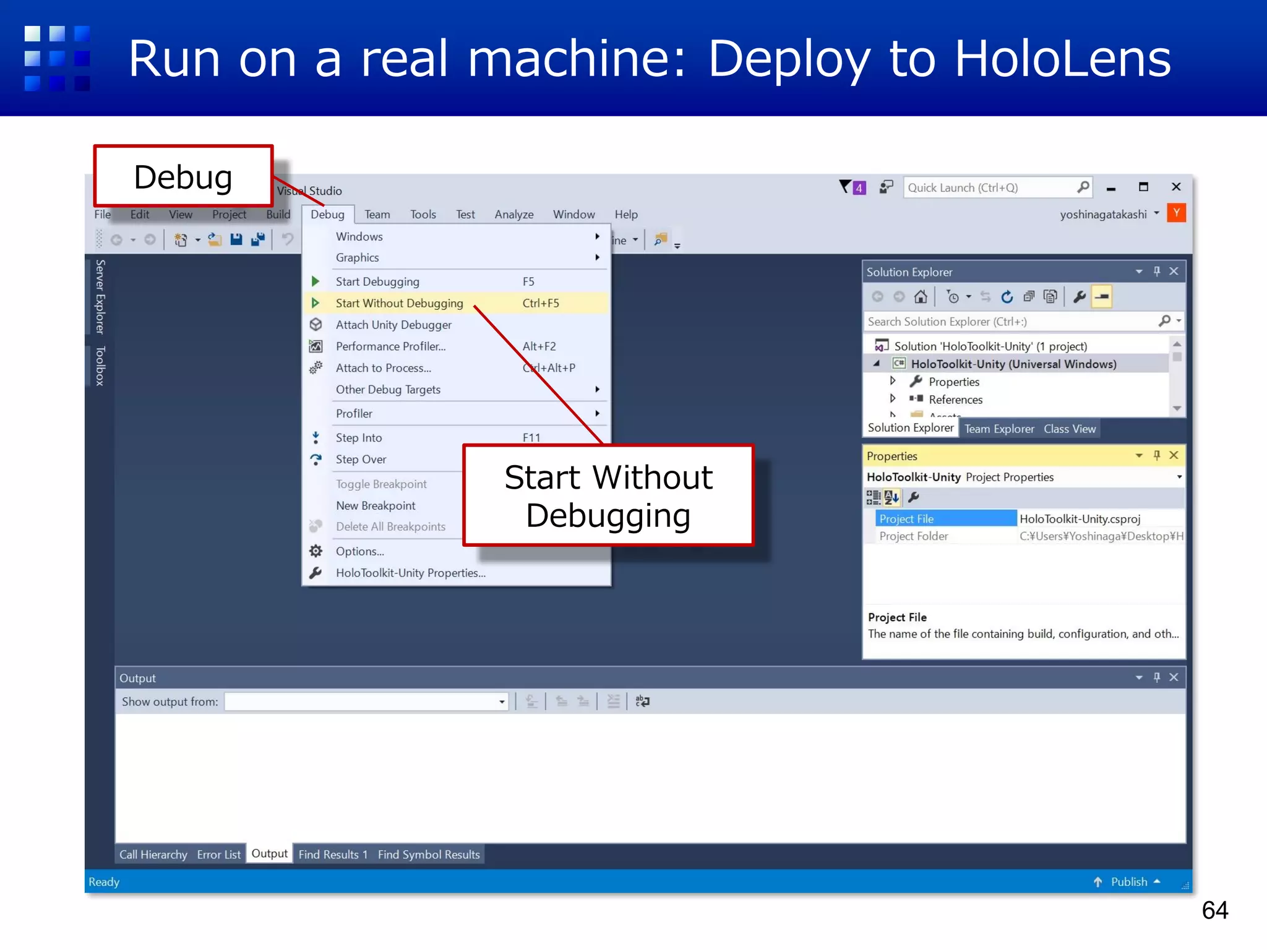
Task: Click the Project Folder property row
Action: point(1029,536)
